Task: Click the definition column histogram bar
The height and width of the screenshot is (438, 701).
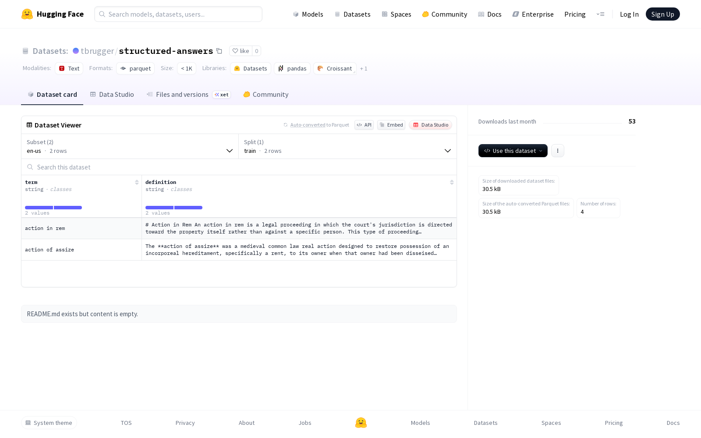Action: 174,208
